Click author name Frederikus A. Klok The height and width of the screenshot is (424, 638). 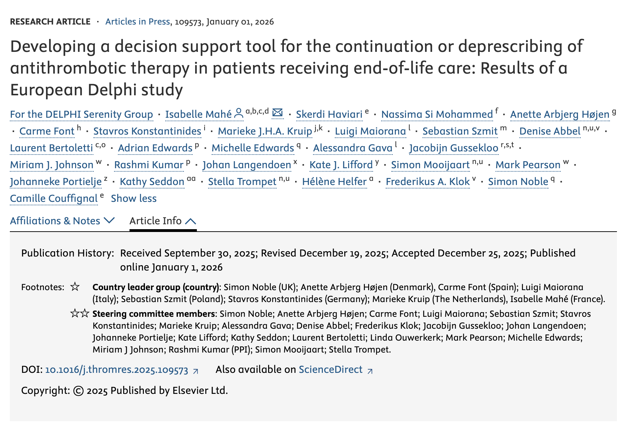(428, 182)
